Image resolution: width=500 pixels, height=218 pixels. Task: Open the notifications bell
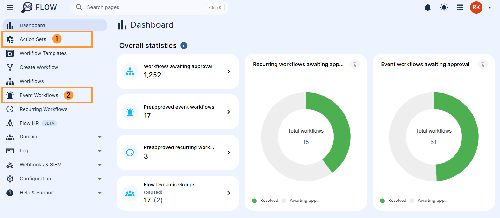(428, 7)
